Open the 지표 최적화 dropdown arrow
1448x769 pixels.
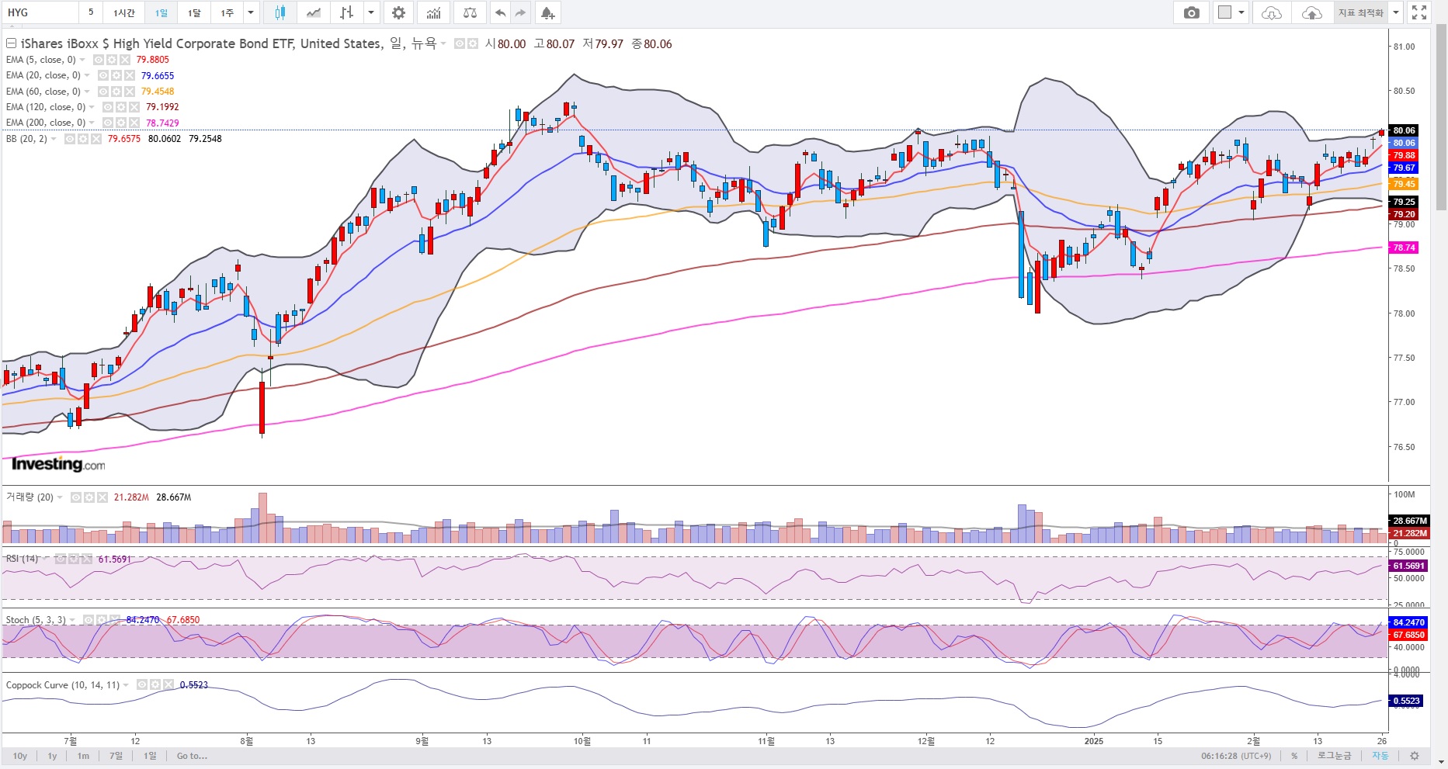pyautogui.click(x=1396, y=12)
